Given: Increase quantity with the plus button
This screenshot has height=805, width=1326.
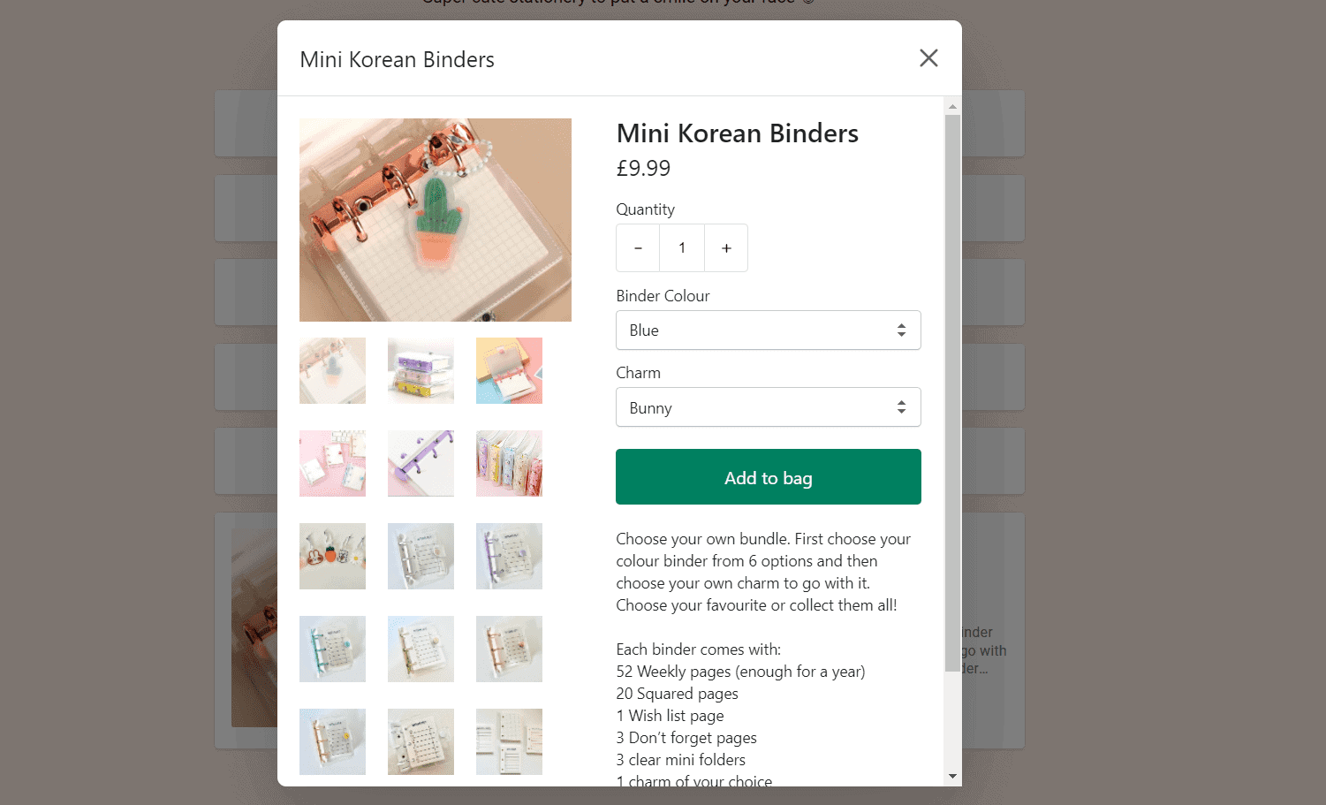Looking at the screenshot, I should point(725,247).
